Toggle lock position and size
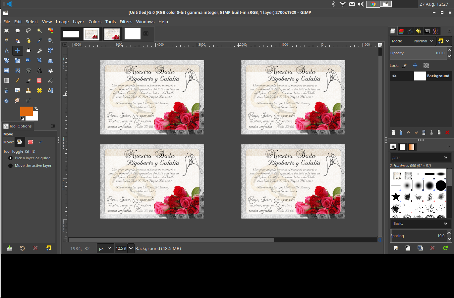 (x=415, y=66)
